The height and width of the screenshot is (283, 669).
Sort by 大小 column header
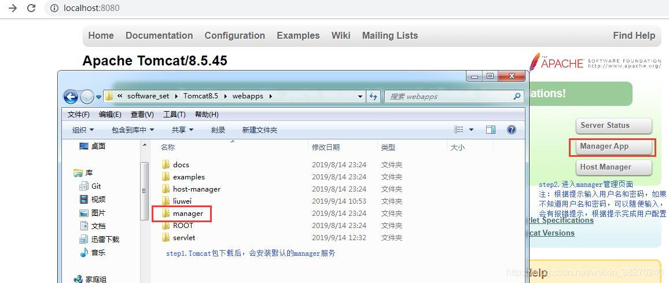458,147
